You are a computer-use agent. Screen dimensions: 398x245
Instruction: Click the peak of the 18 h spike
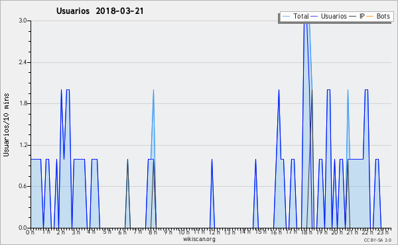pos(306,23)
